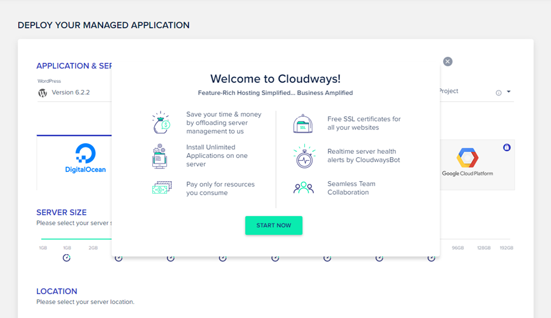551x318 pixels.
Task: Select the 2GB server size mark
Action: 93,248
